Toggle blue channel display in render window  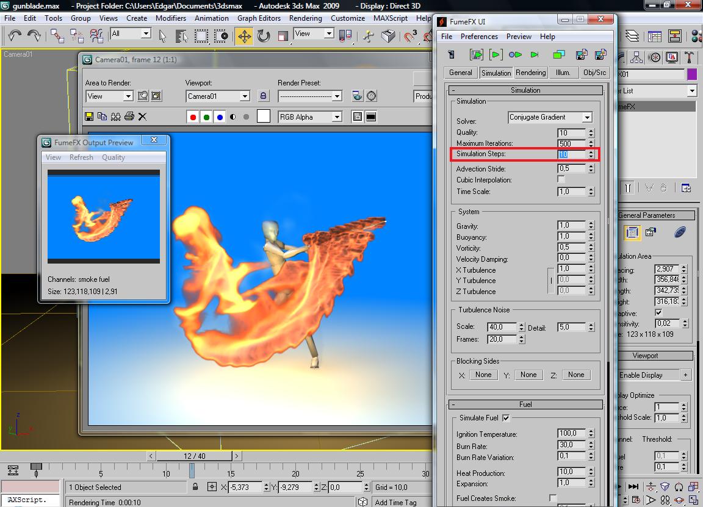pos(220,117)
